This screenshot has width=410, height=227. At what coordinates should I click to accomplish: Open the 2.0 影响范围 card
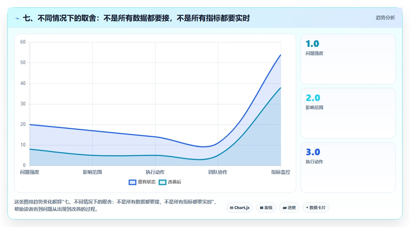(x=348, y=113)
